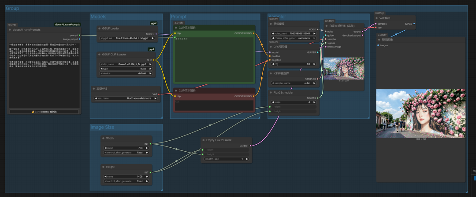
Task: Open the device default dropdown
Action: pos(126,73)
